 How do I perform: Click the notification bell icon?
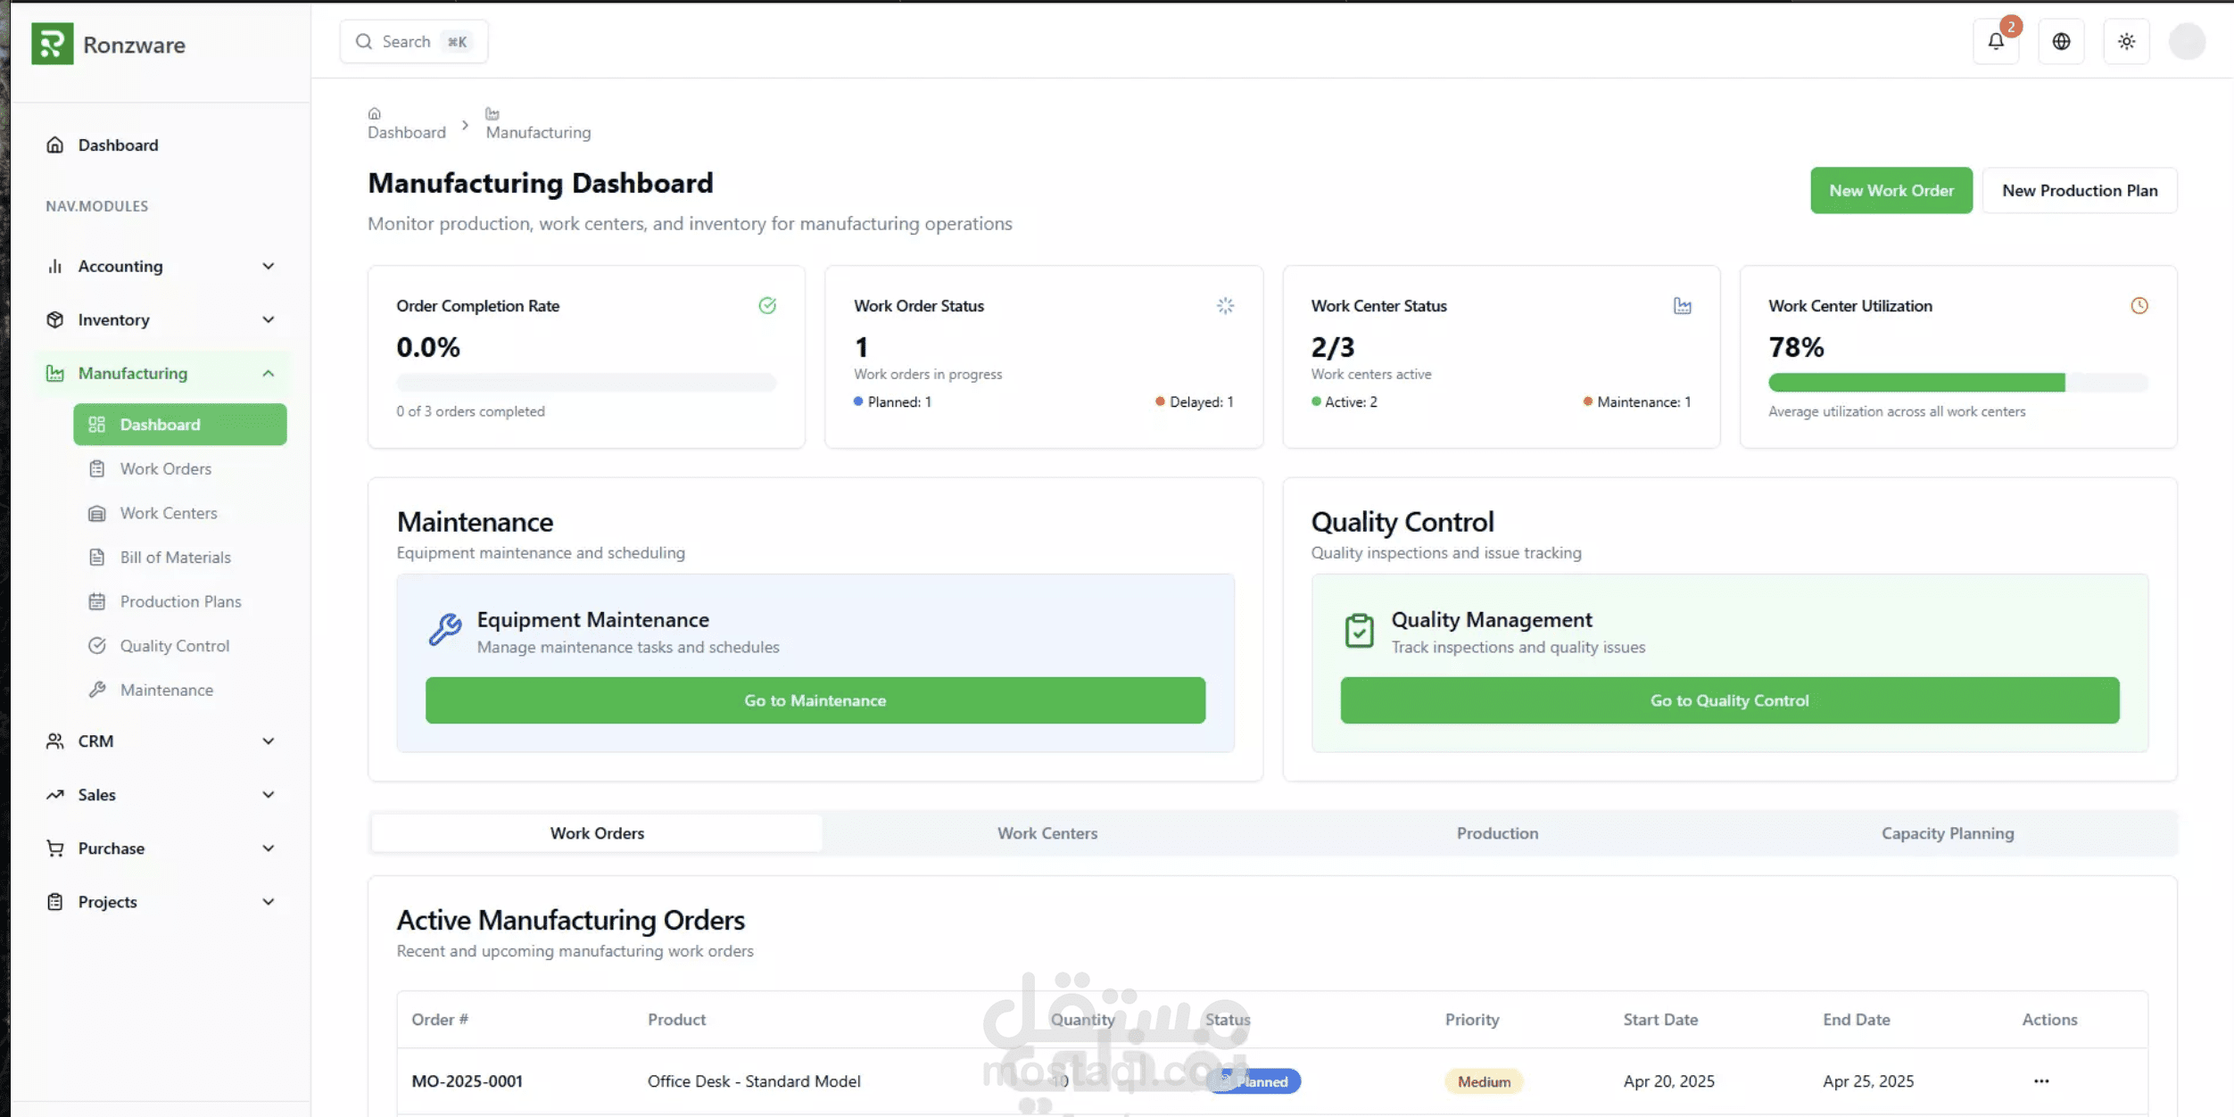pos(1996,41)
